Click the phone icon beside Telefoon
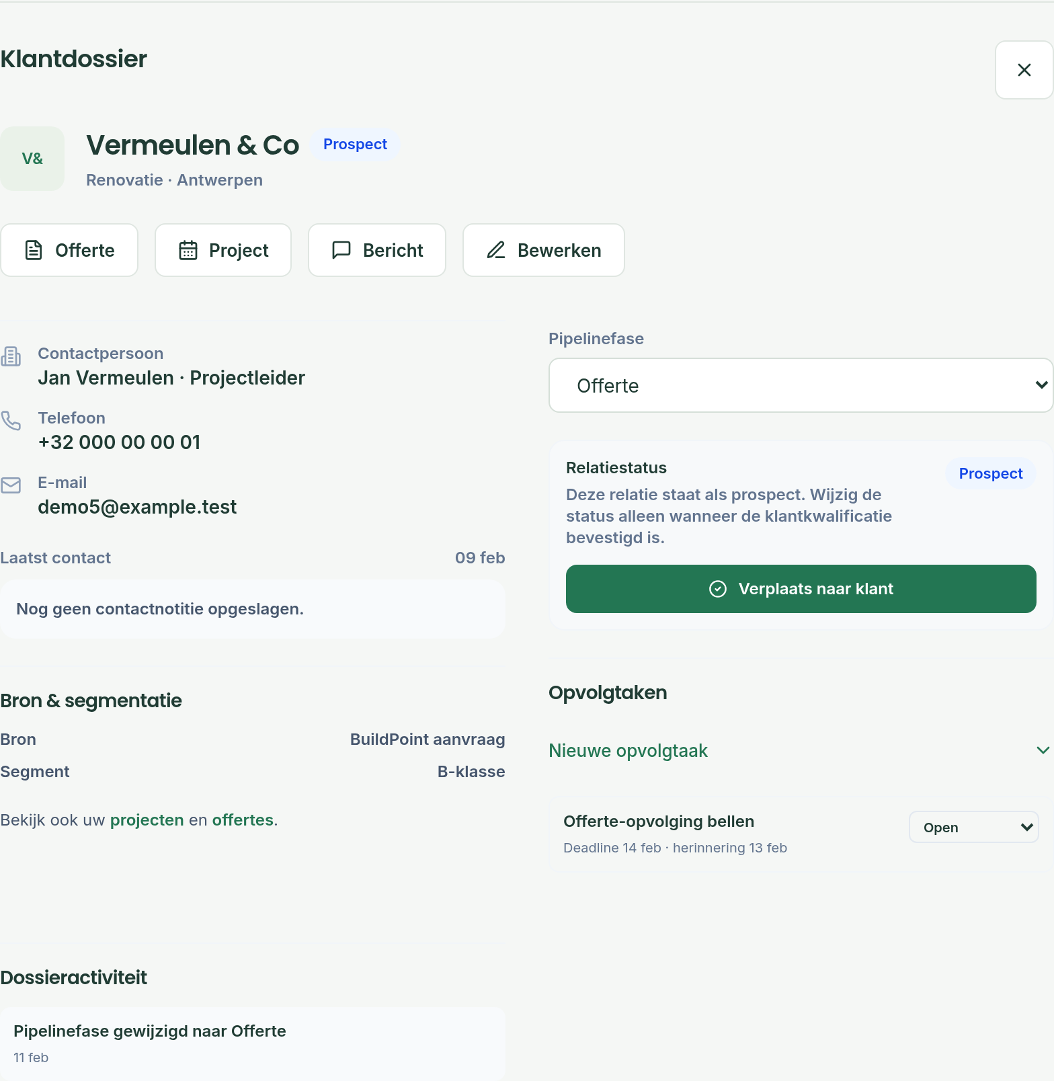 [x=11, y=420]
